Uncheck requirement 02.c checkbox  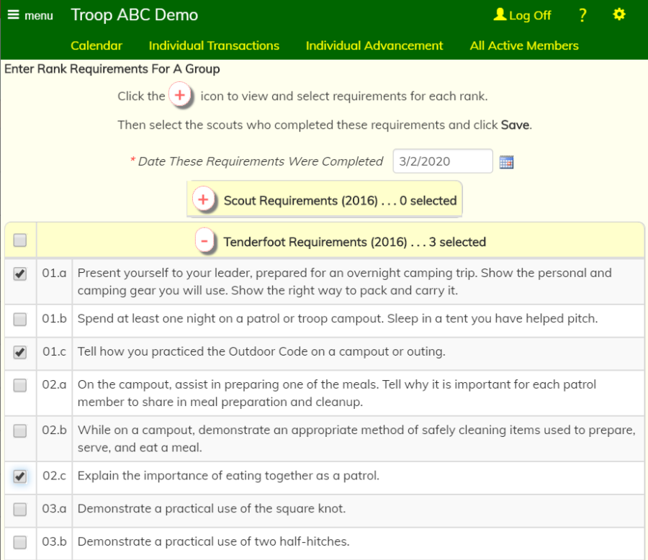click(x=20, y=476)
